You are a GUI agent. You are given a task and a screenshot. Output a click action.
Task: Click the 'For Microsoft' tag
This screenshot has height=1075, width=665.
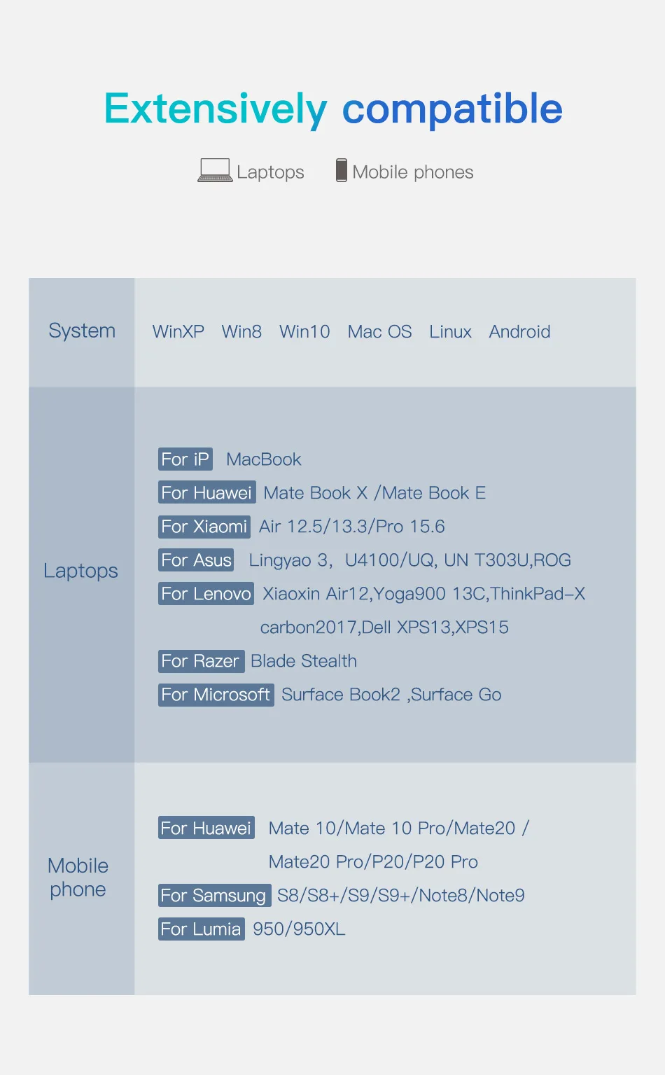[x=216, y=695]
